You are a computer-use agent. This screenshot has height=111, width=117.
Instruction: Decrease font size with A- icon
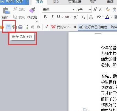coord(101,9)
